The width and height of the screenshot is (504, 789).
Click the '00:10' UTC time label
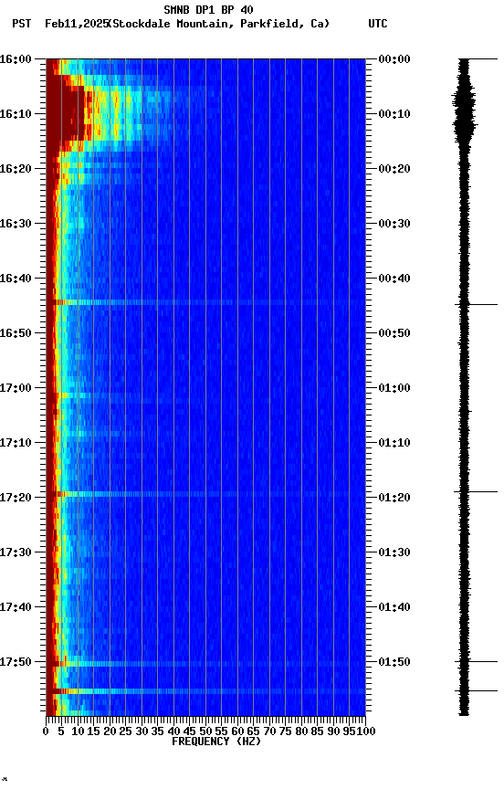[x=394, y=114]
